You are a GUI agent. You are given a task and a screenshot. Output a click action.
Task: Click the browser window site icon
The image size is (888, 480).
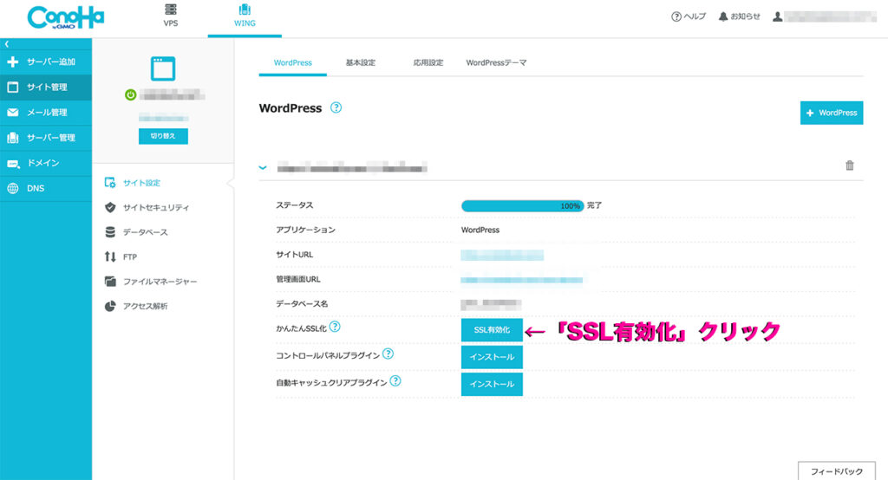click(163, 68)
